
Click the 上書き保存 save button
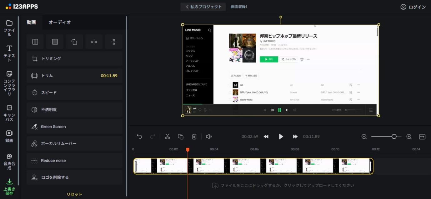[9, 187]
